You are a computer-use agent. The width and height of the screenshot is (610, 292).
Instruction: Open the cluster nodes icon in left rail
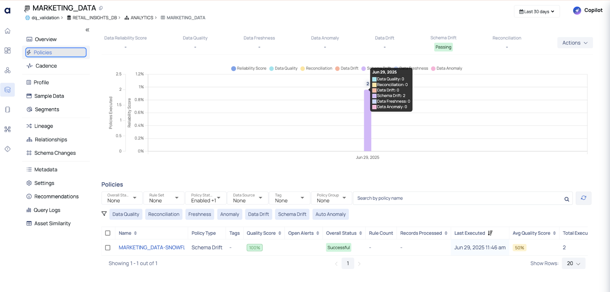(7, 70)
